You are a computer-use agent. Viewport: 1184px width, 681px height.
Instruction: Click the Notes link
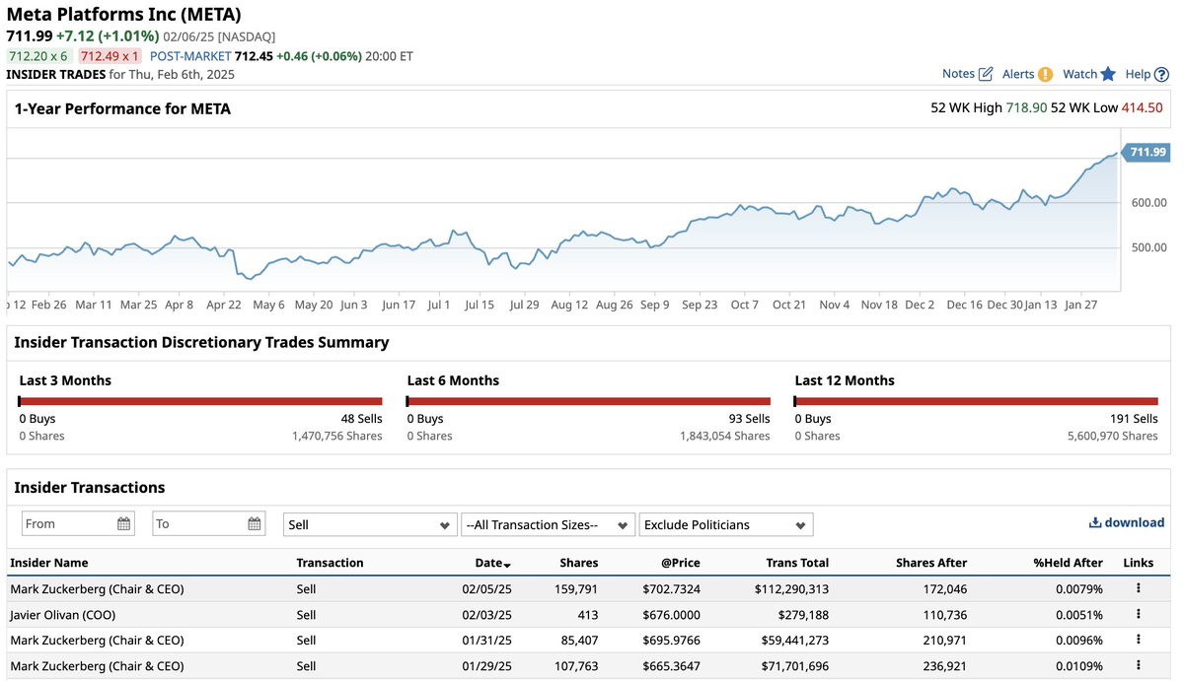[958, 74]
